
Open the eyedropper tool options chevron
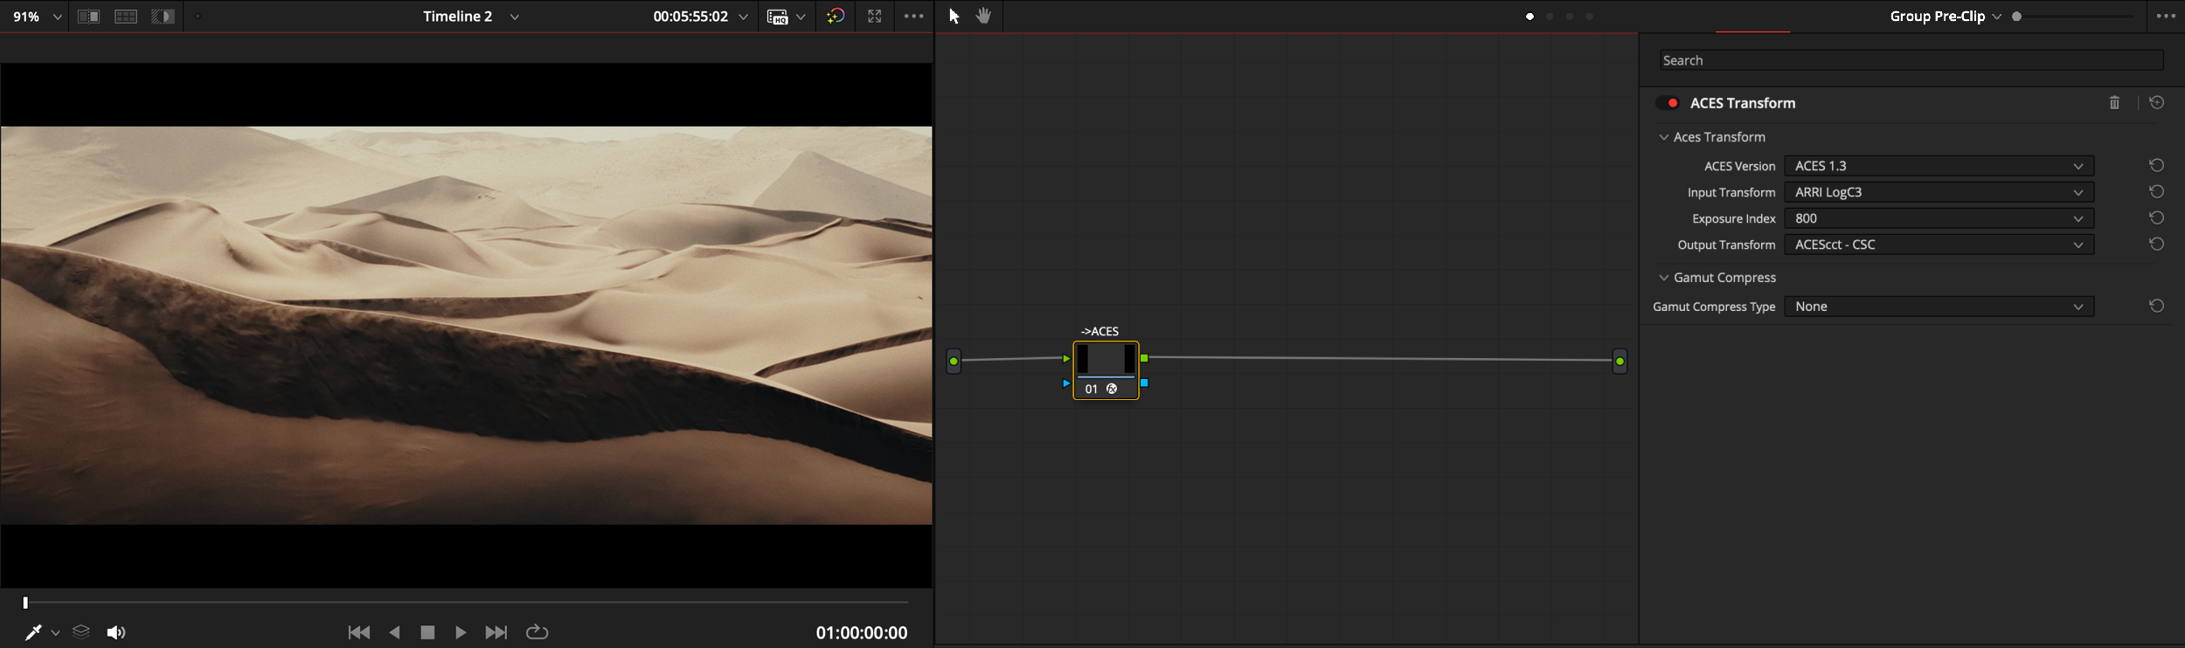[55, 633]
